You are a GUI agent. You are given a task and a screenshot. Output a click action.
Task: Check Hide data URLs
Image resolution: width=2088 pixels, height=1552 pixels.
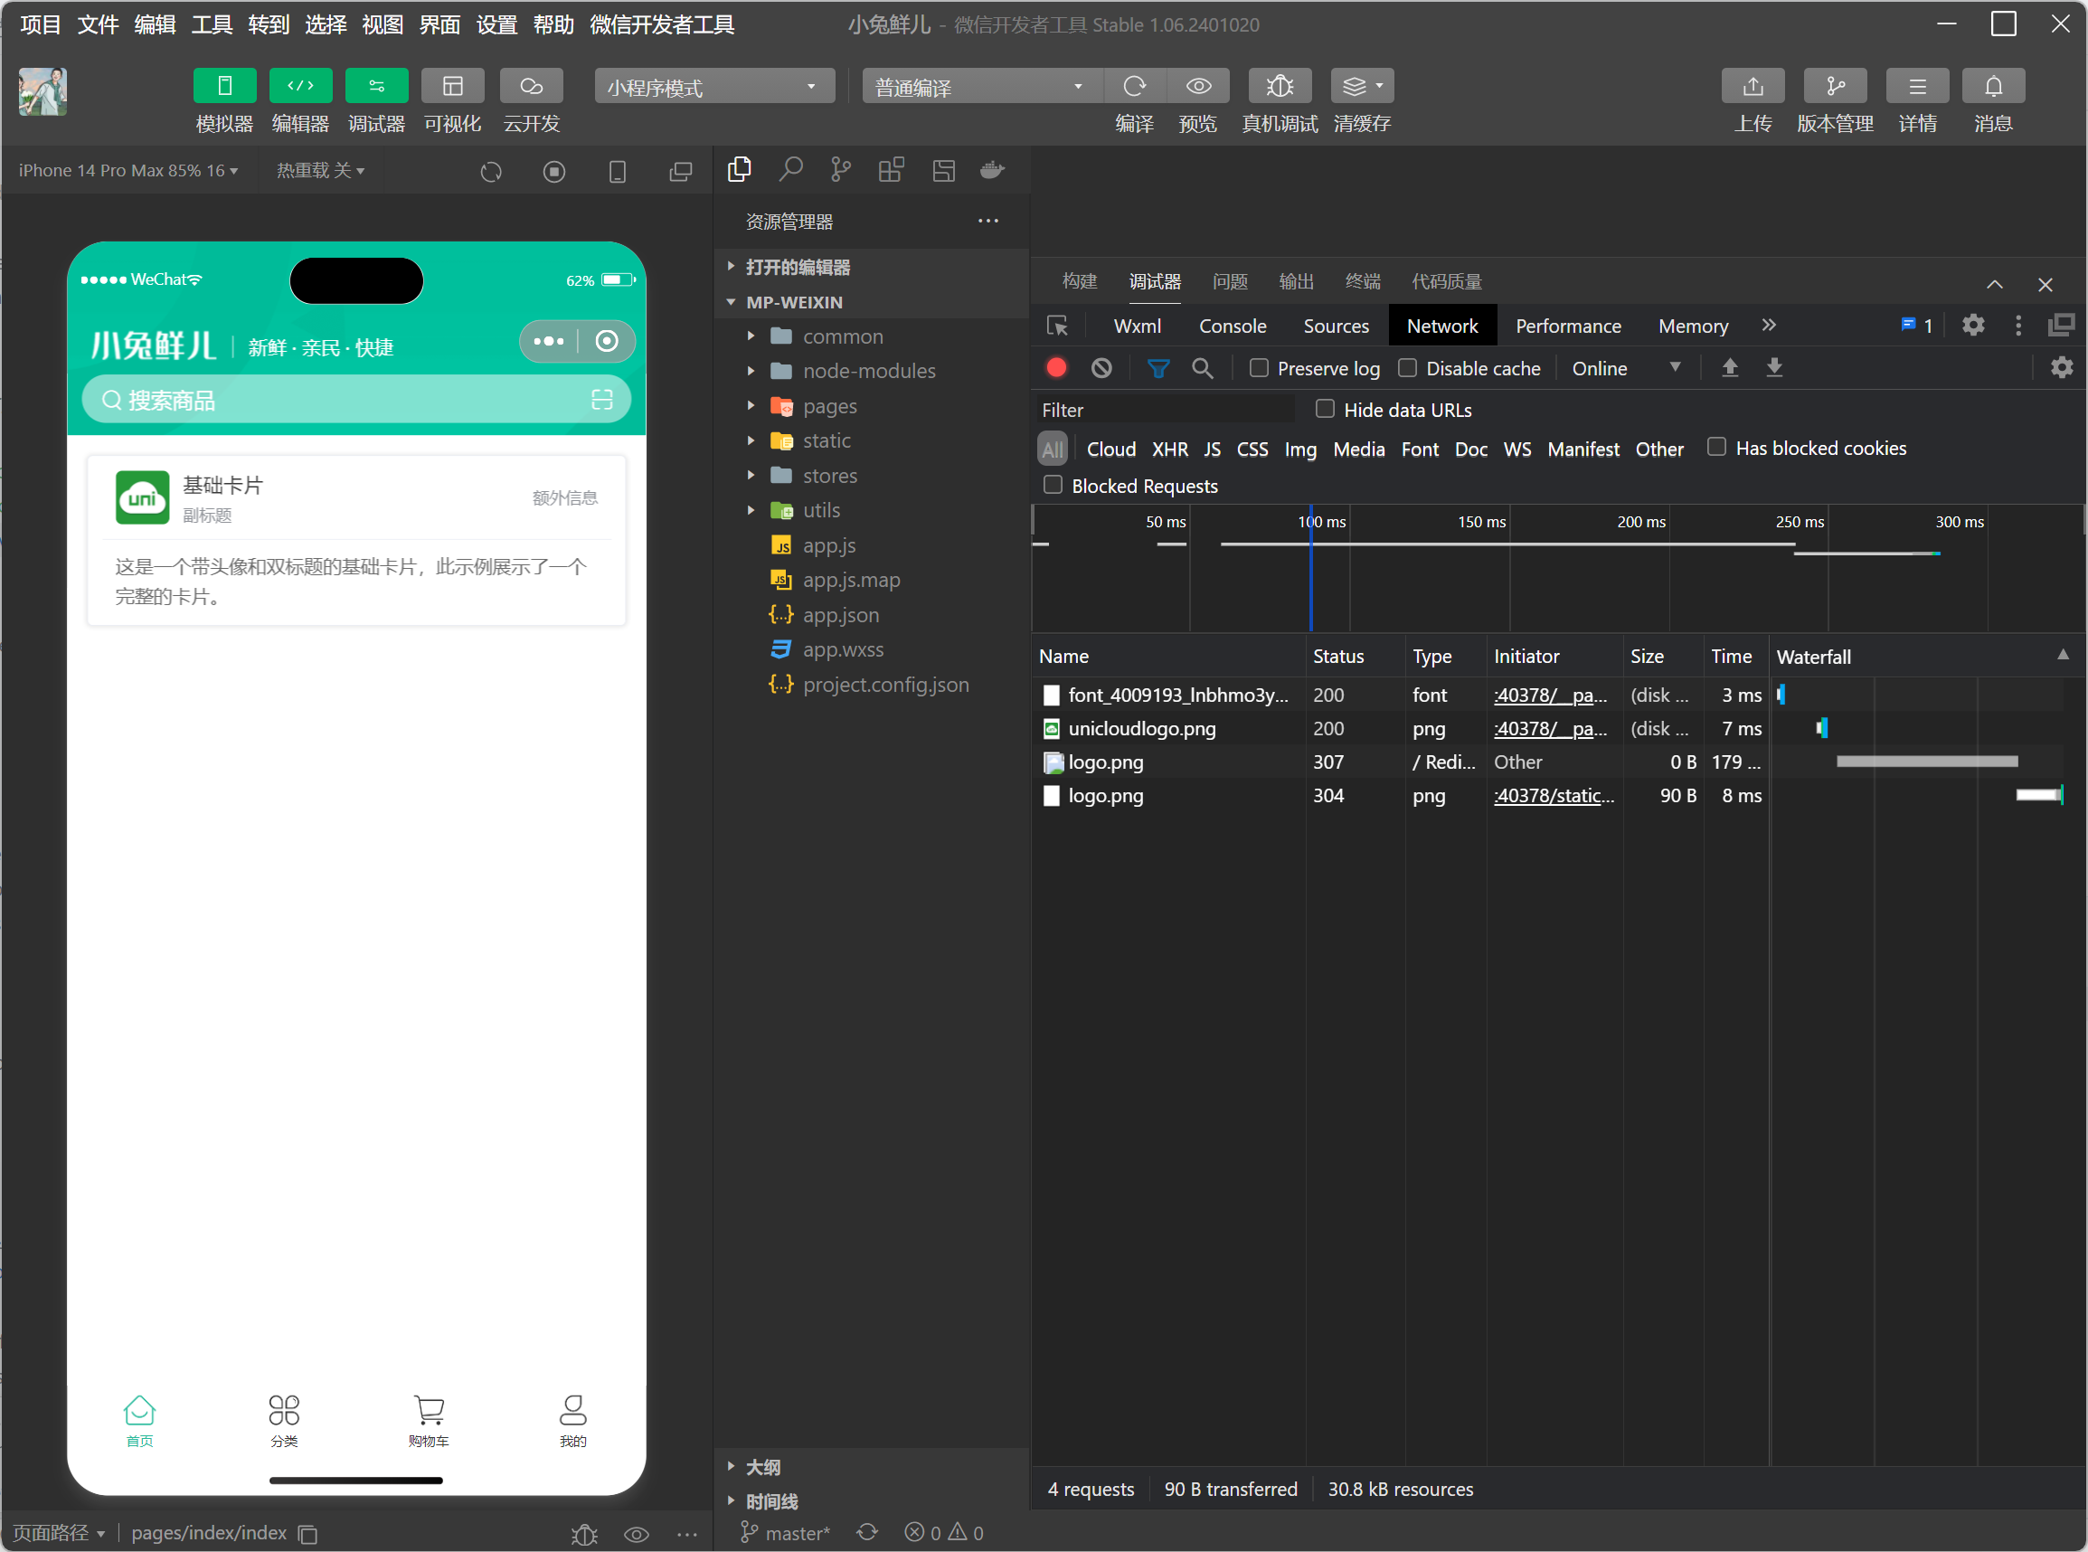(1325, 409)
